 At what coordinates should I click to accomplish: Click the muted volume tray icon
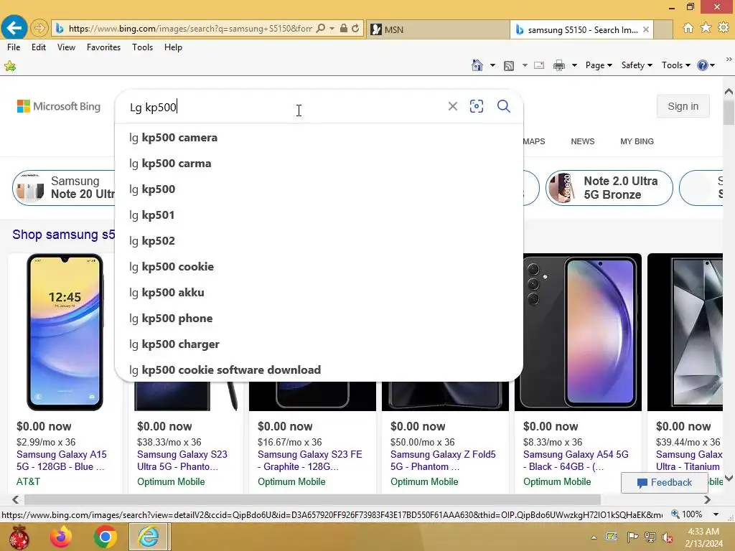tap(668, 537)
